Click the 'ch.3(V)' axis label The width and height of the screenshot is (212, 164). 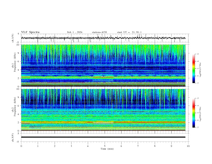pos(13,137)
